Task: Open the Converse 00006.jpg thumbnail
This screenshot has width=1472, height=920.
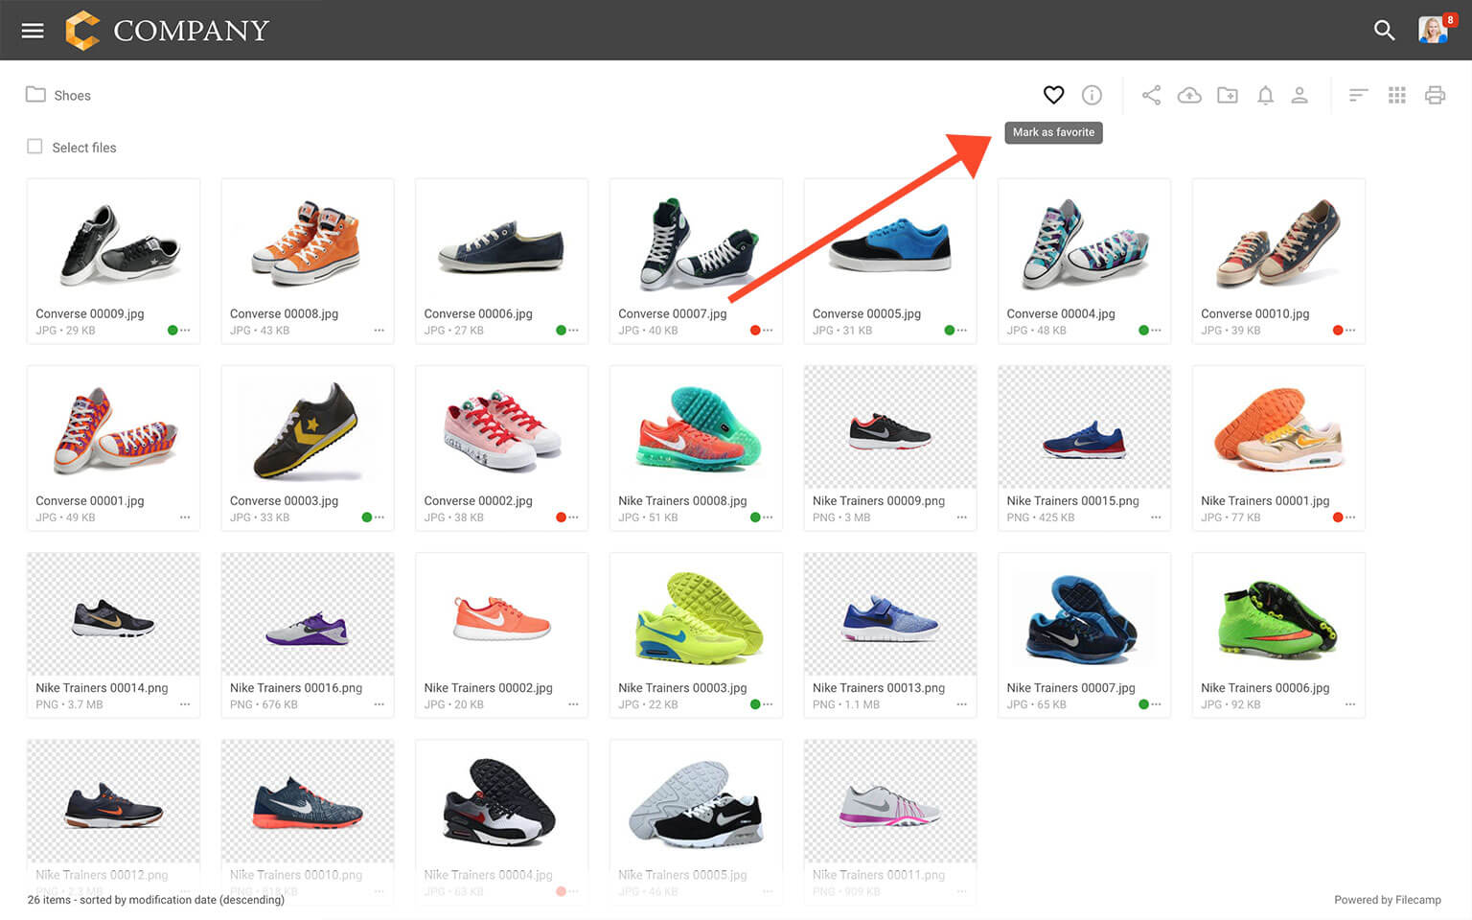Action: tap(502, 240)
